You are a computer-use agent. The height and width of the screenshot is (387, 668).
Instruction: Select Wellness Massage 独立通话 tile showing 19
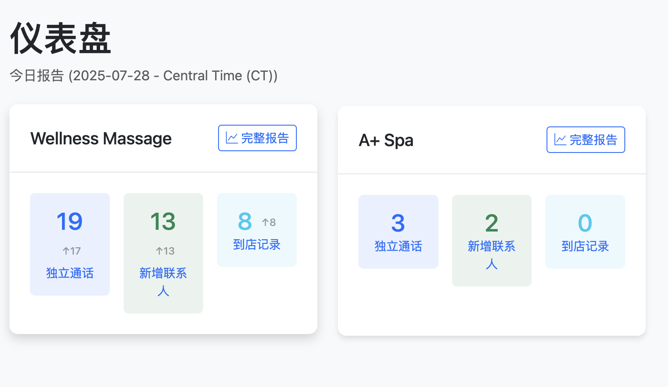pyautogui.click(x=70, y=244)
